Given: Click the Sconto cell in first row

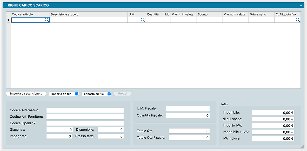Looking at the screenshot, I should point(209,20).
